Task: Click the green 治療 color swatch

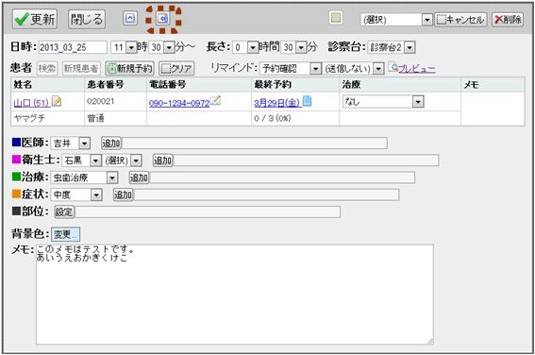Action: (16, 177)
